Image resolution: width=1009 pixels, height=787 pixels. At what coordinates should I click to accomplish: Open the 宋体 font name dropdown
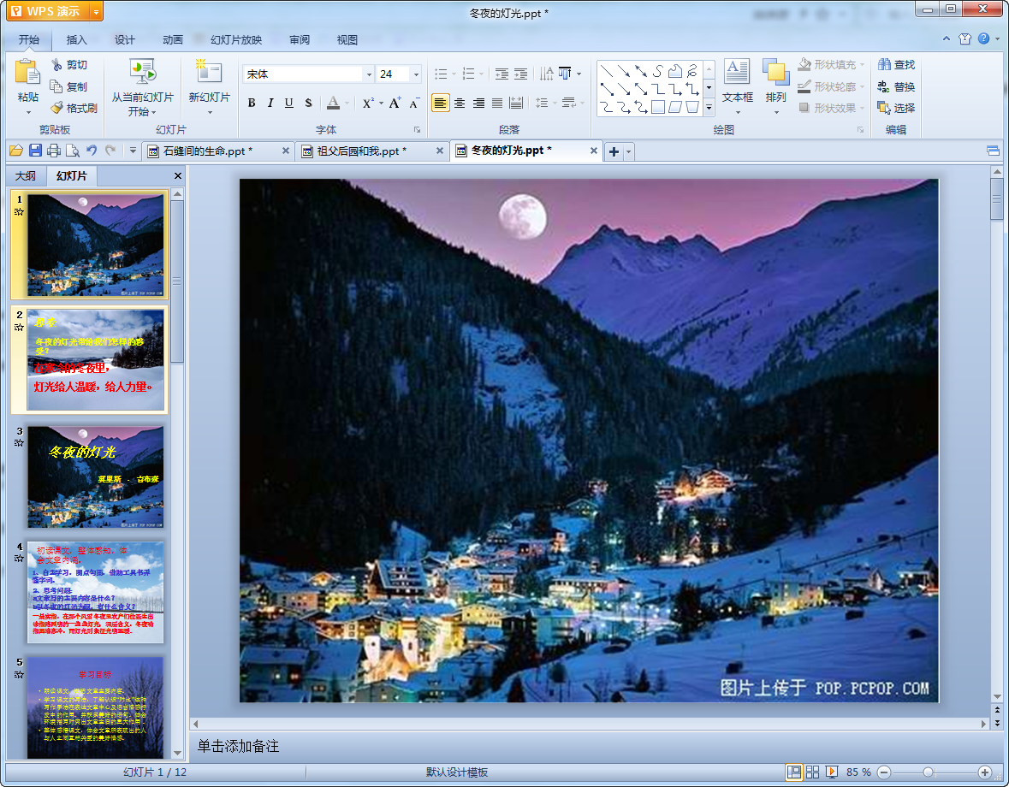370,74
